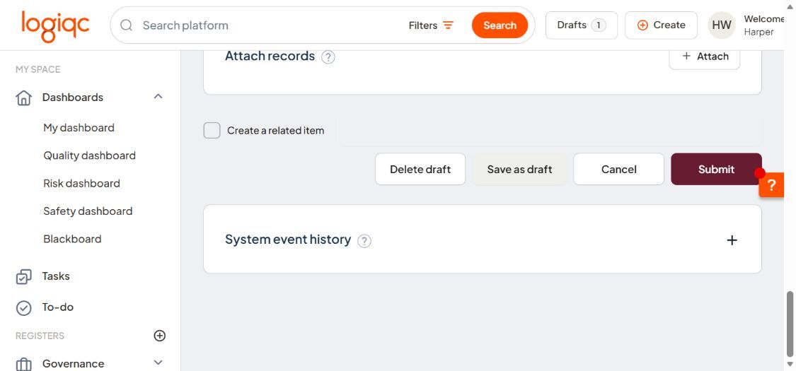Click the Dashboards label
The width and height of the screenshot is (796, 371).
click(x=73, y=98)
